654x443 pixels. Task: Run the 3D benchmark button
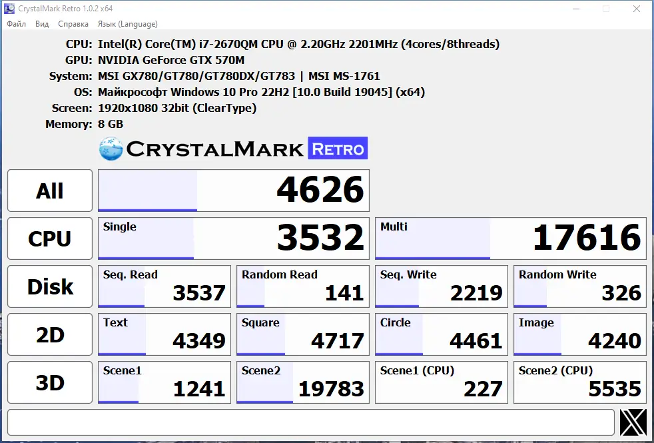[50, 382]
